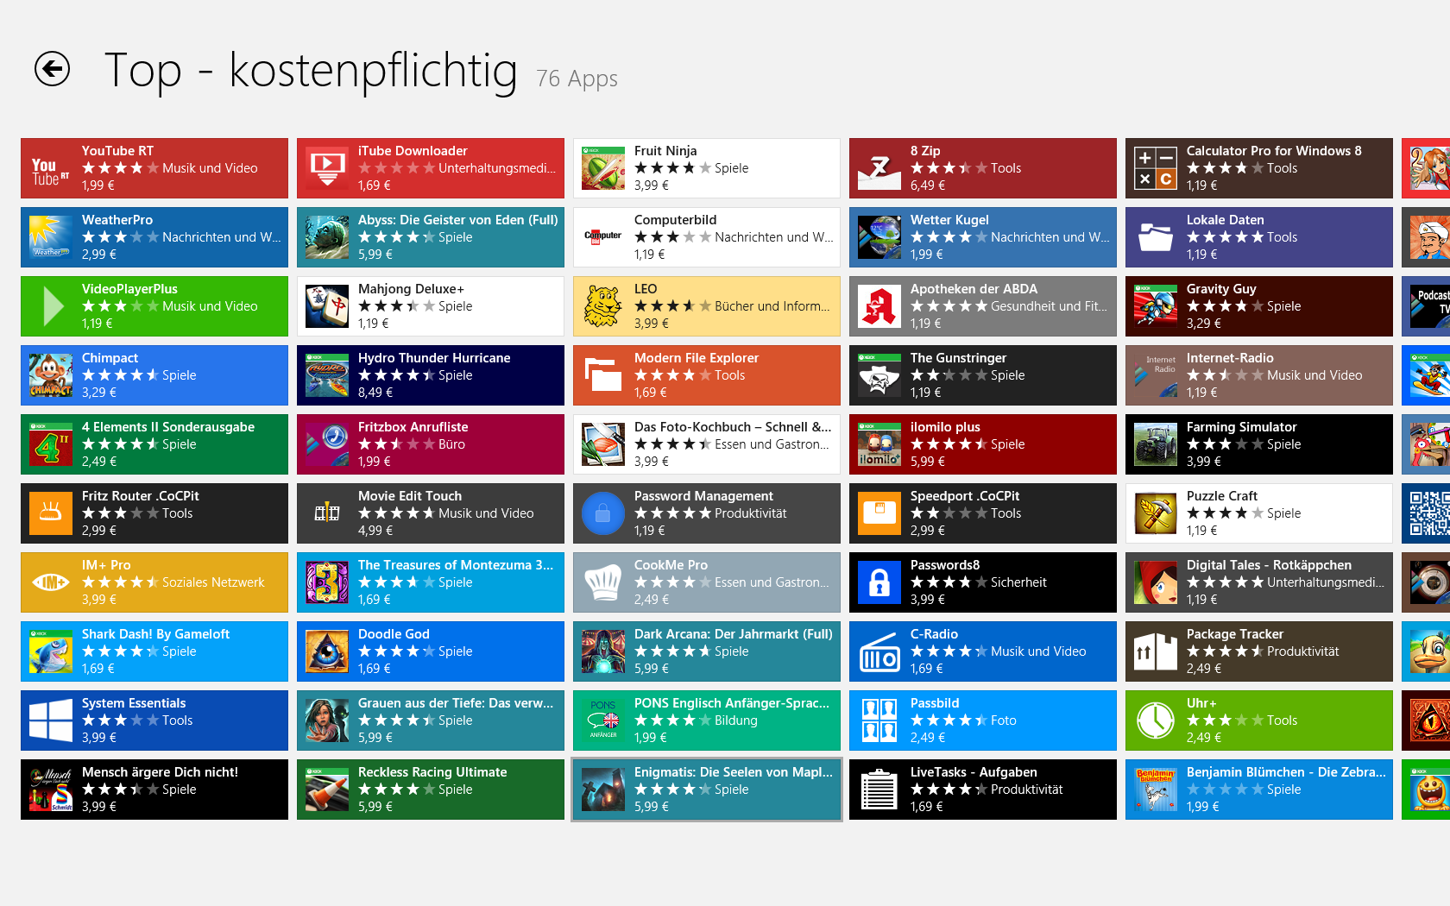Click Dark Arcana: Der Jahrmarkt title
Screen dimensions: 1450x906
click(734, 634)
